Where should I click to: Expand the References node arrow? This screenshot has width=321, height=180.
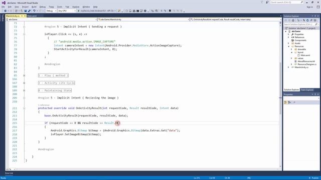(289, 37)
